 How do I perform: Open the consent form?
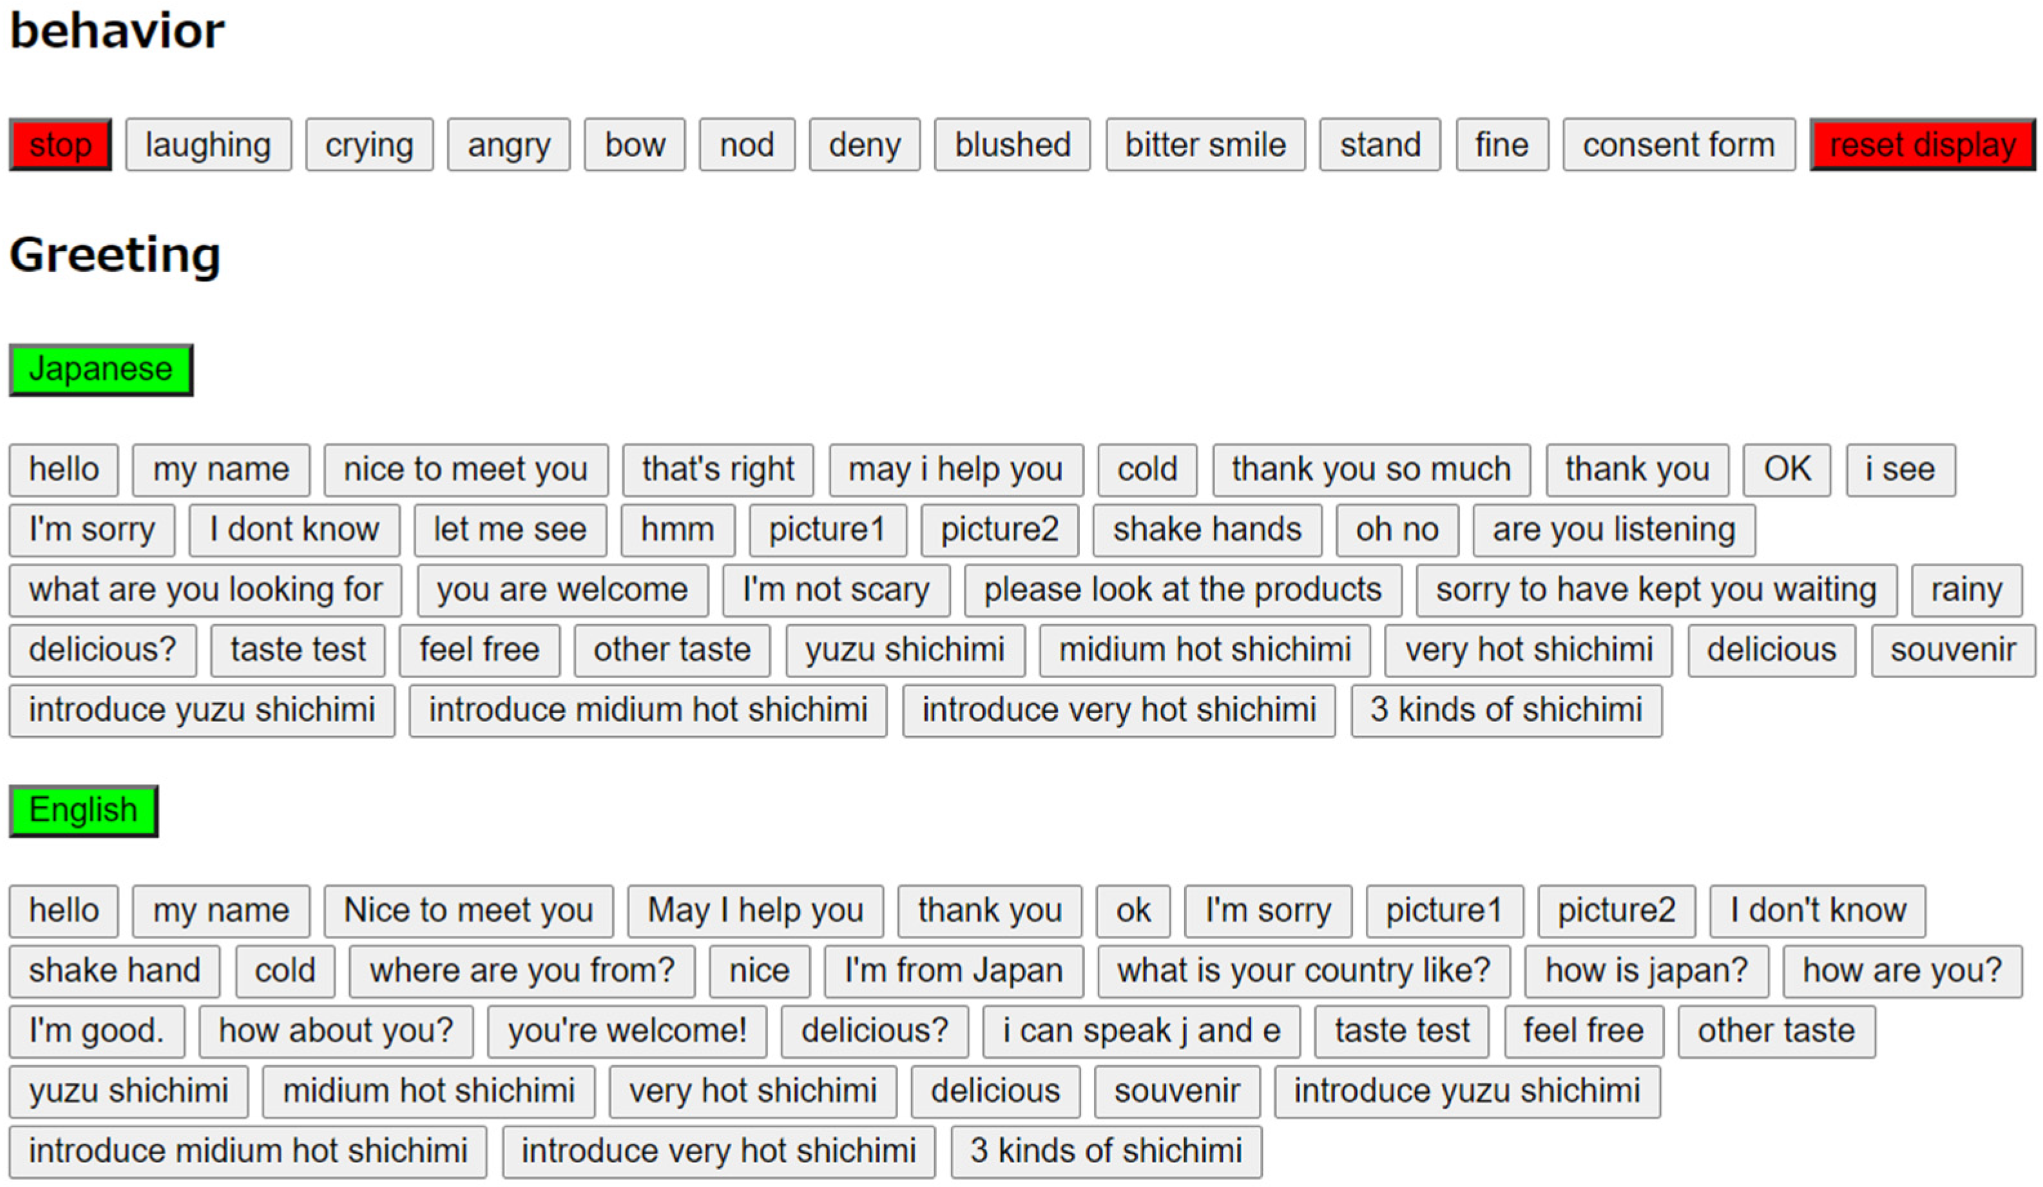click(x=1678, y=145)
